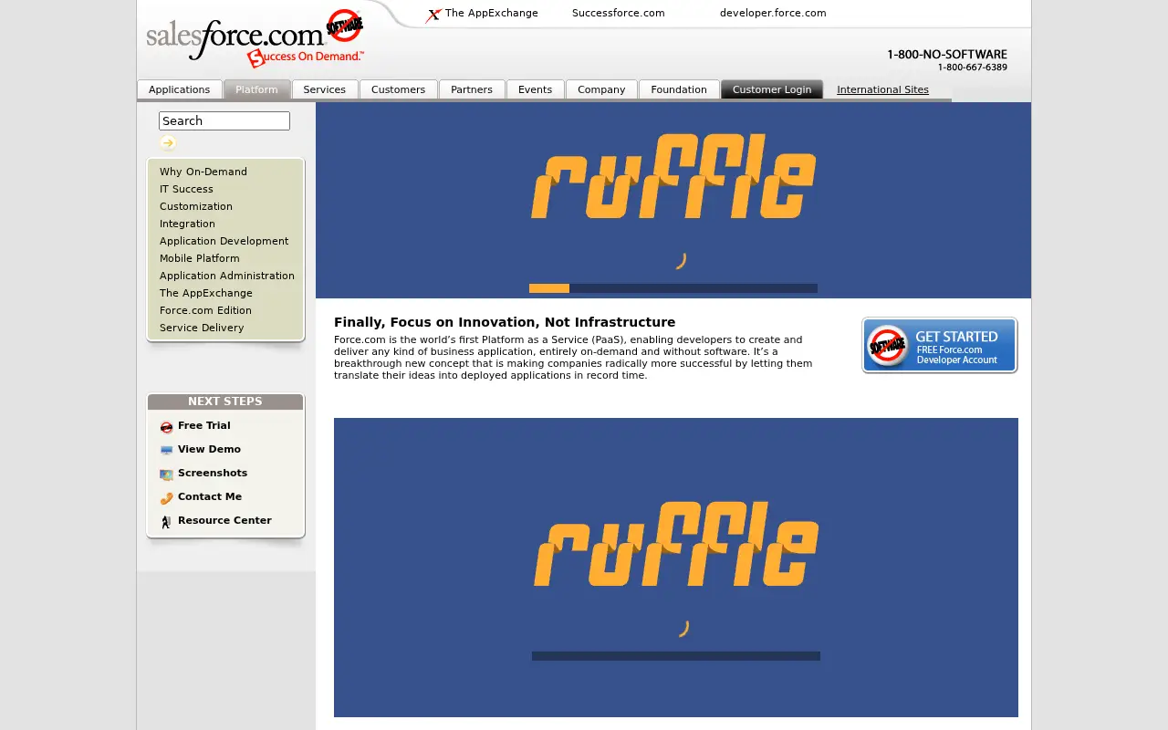Click the Resource Center icon
This screenshot has height=730, width=1168.
[166, 522]
